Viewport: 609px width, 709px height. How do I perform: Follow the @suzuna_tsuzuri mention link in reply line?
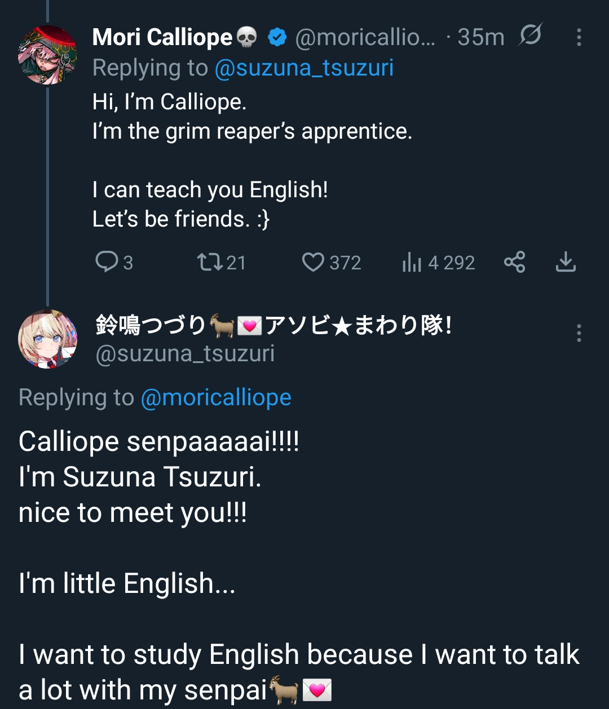pos(304,68)
